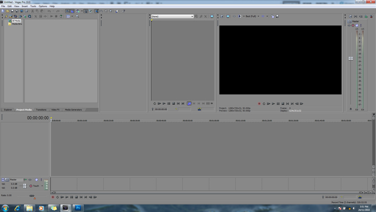Click the Remove unused media lightning icon

point(6,16)
